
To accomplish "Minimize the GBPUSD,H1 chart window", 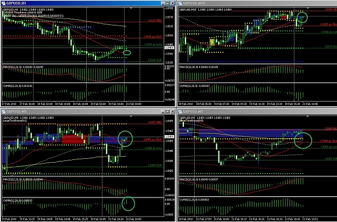I will [x=163, y=3].
